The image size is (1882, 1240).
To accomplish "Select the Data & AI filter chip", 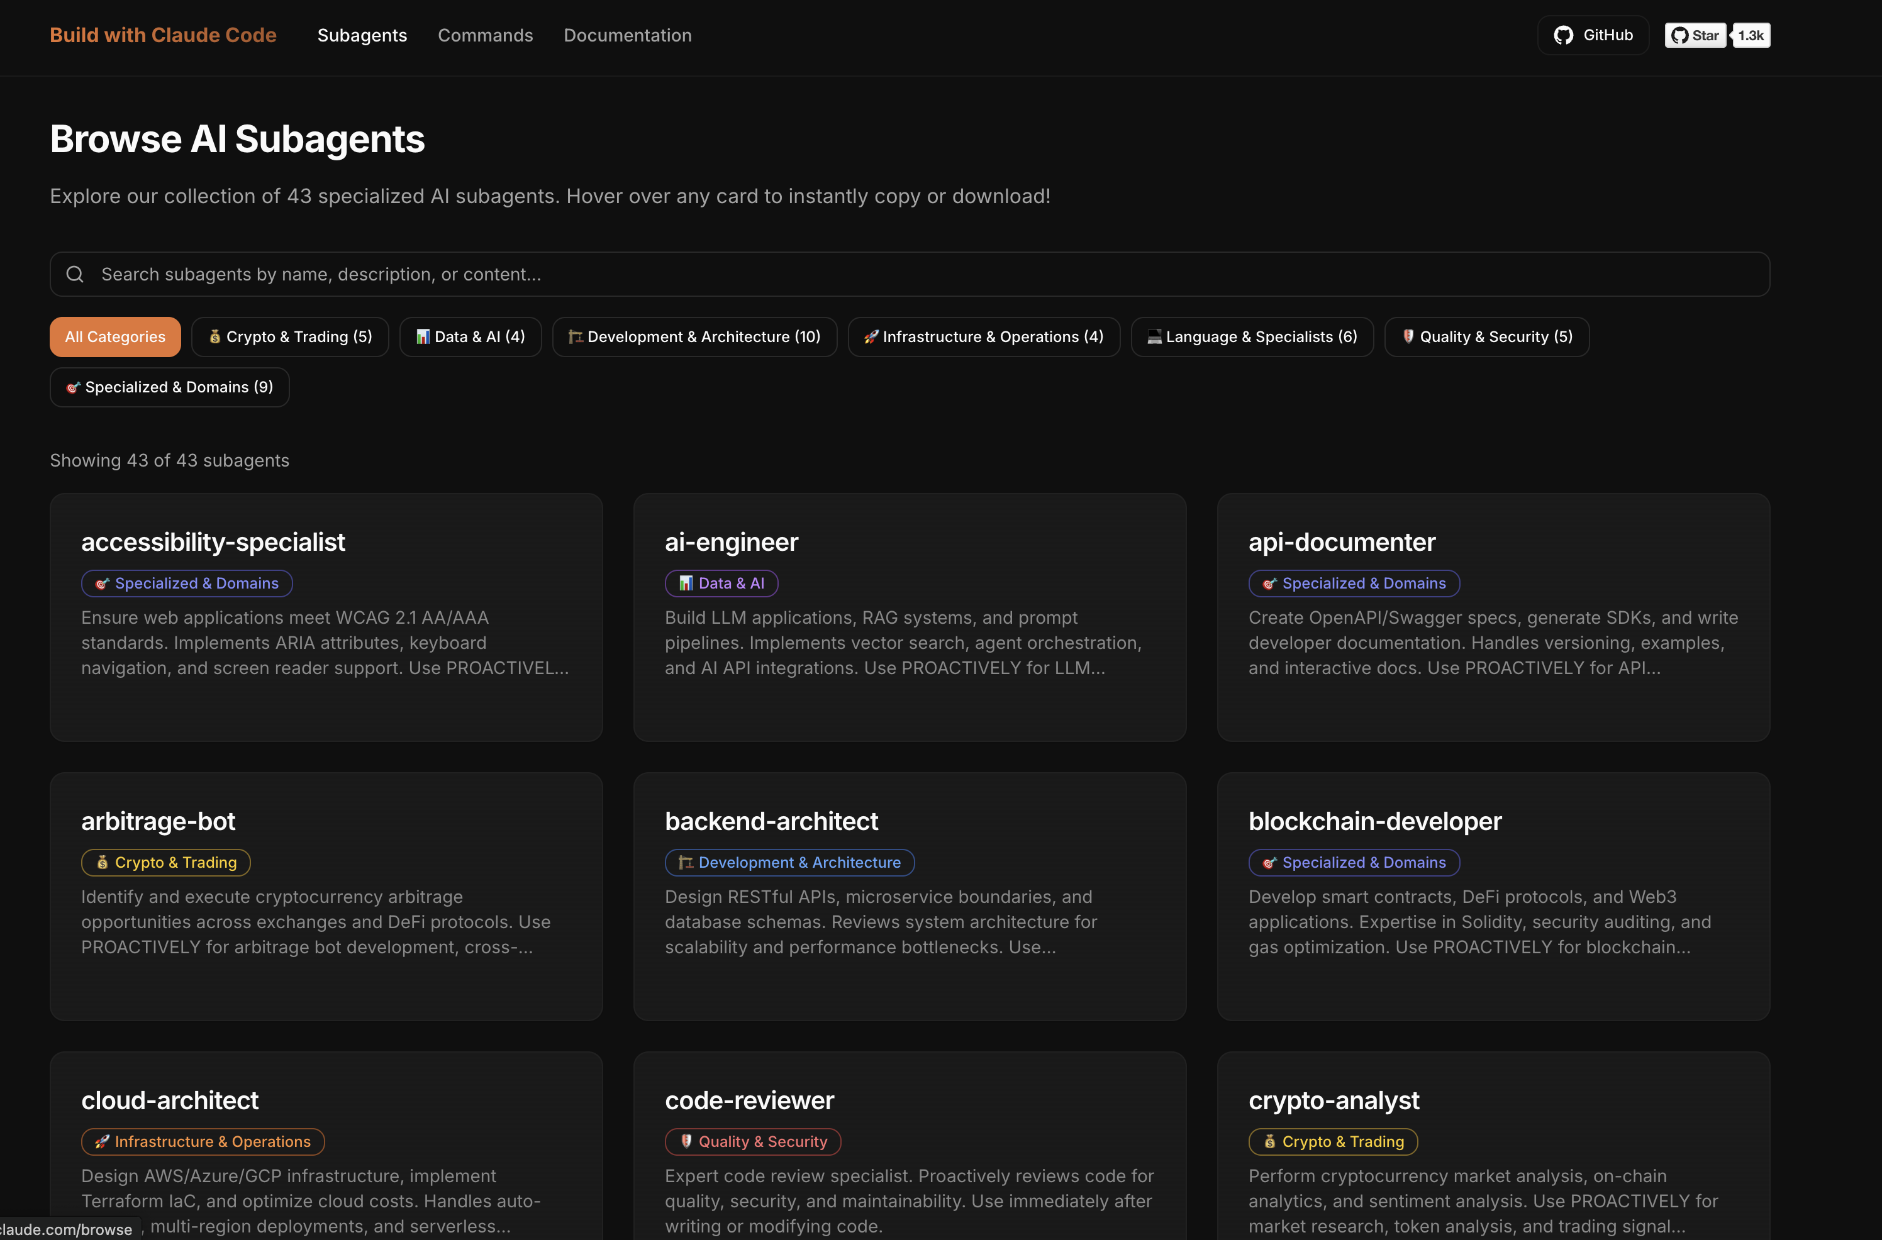I will pyautogui.click(x=470, y=337).
